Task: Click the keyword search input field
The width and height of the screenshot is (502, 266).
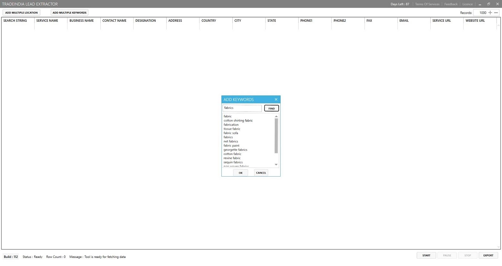Action: pyautogui.click(x=242, y=108)
